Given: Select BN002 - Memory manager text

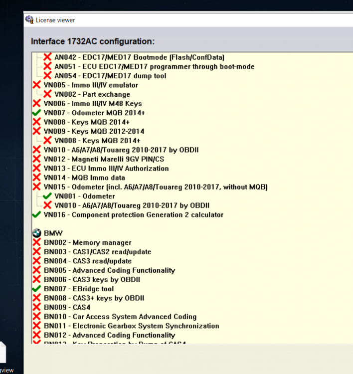Looking at the screenshot, I should (x=88, y=242).
